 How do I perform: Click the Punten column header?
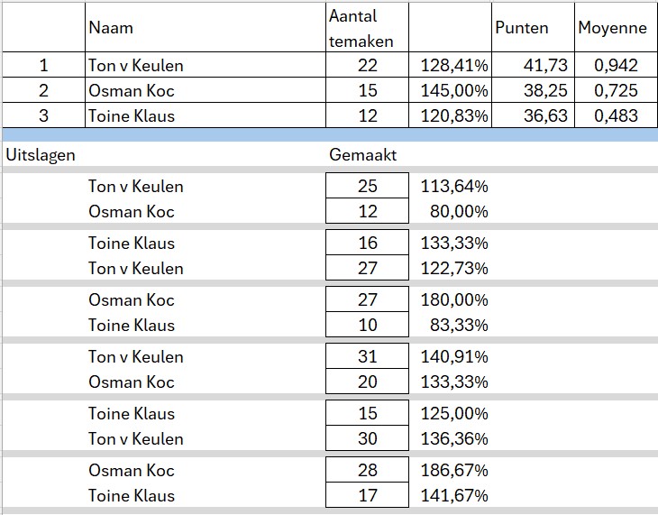[522, 28]
